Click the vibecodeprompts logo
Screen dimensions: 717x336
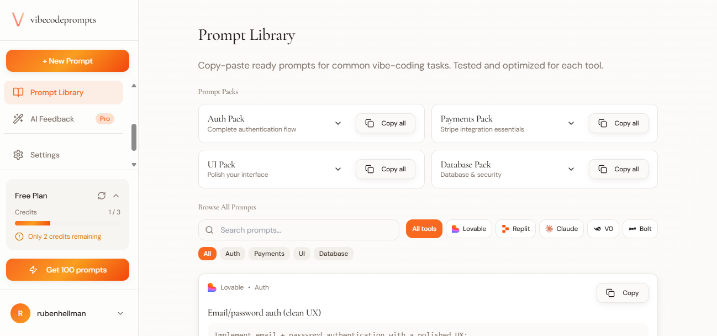point(54,19)
